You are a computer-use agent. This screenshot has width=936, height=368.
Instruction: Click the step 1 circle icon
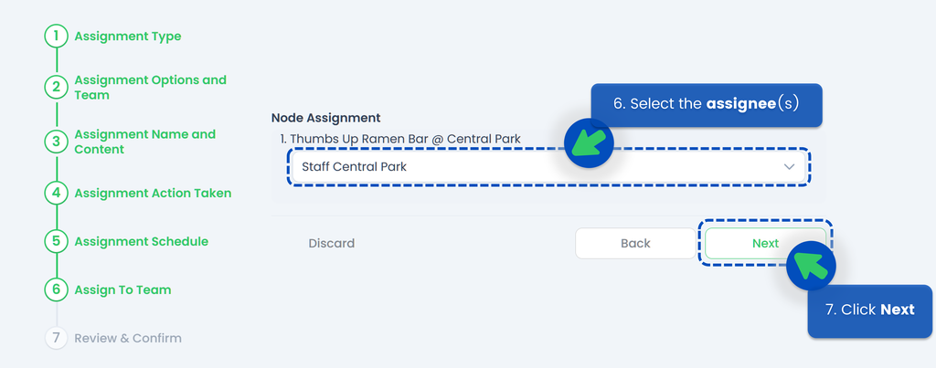pos(56,37)
